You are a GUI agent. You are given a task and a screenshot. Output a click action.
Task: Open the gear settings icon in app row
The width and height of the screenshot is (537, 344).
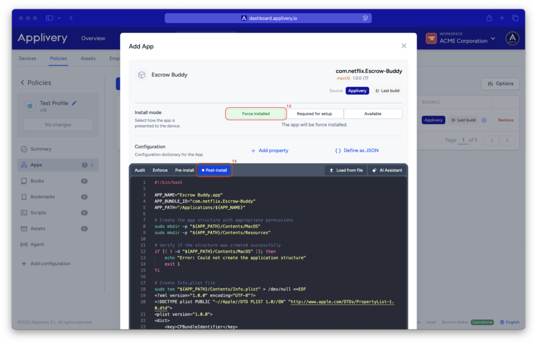click(x=484, y=120)
